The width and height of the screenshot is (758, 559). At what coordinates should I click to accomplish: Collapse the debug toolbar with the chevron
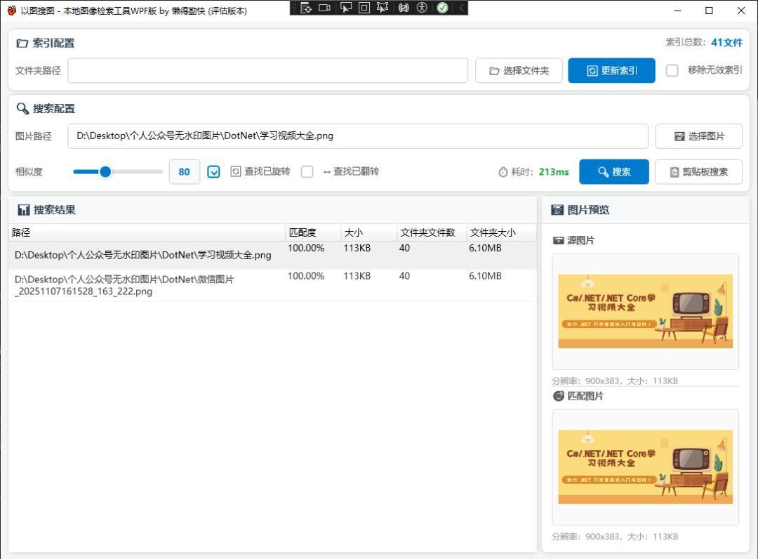pyautogui.click(x=461, y=8)
